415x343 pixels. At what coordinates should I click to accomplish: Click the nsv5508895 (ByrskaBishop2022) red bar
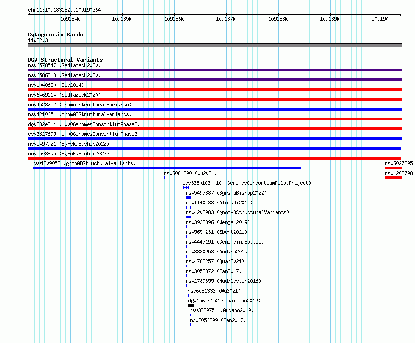(x=214, y=158)
